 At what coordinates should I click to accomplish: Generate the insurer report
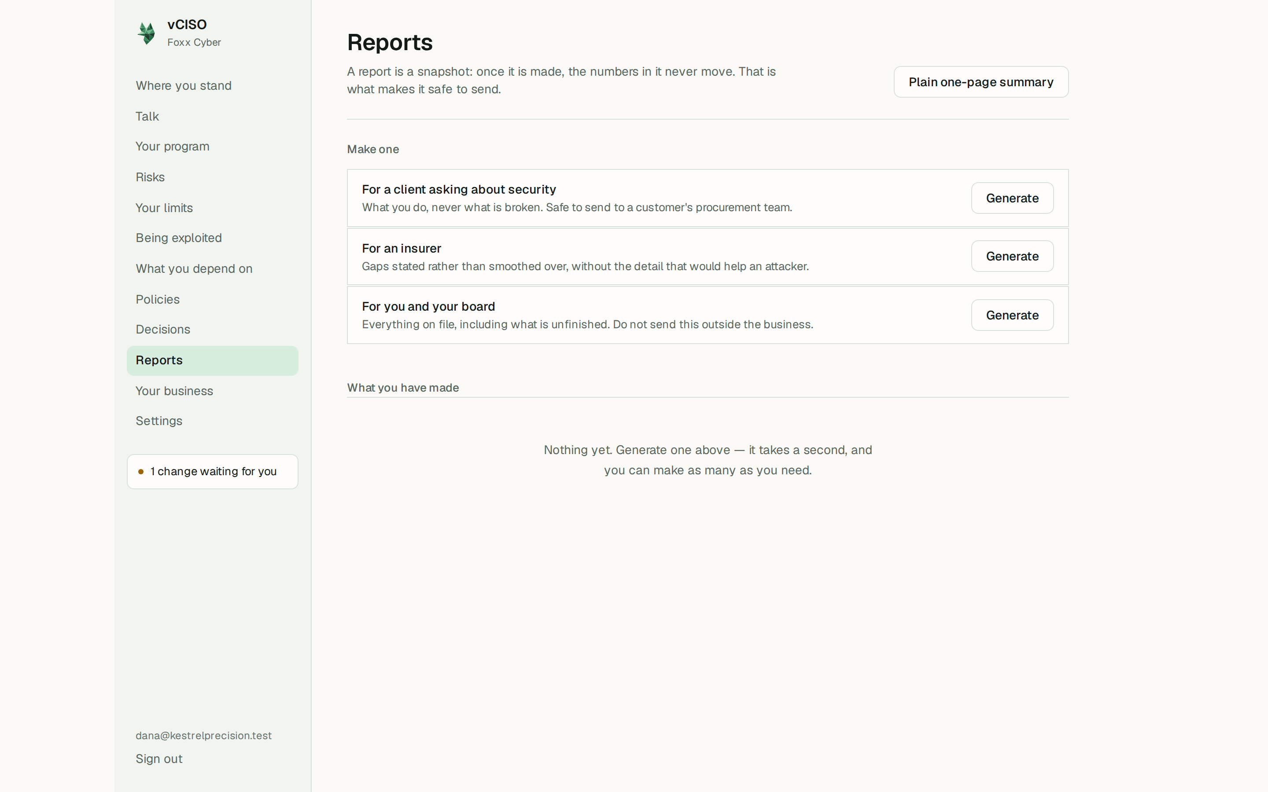1012,256
